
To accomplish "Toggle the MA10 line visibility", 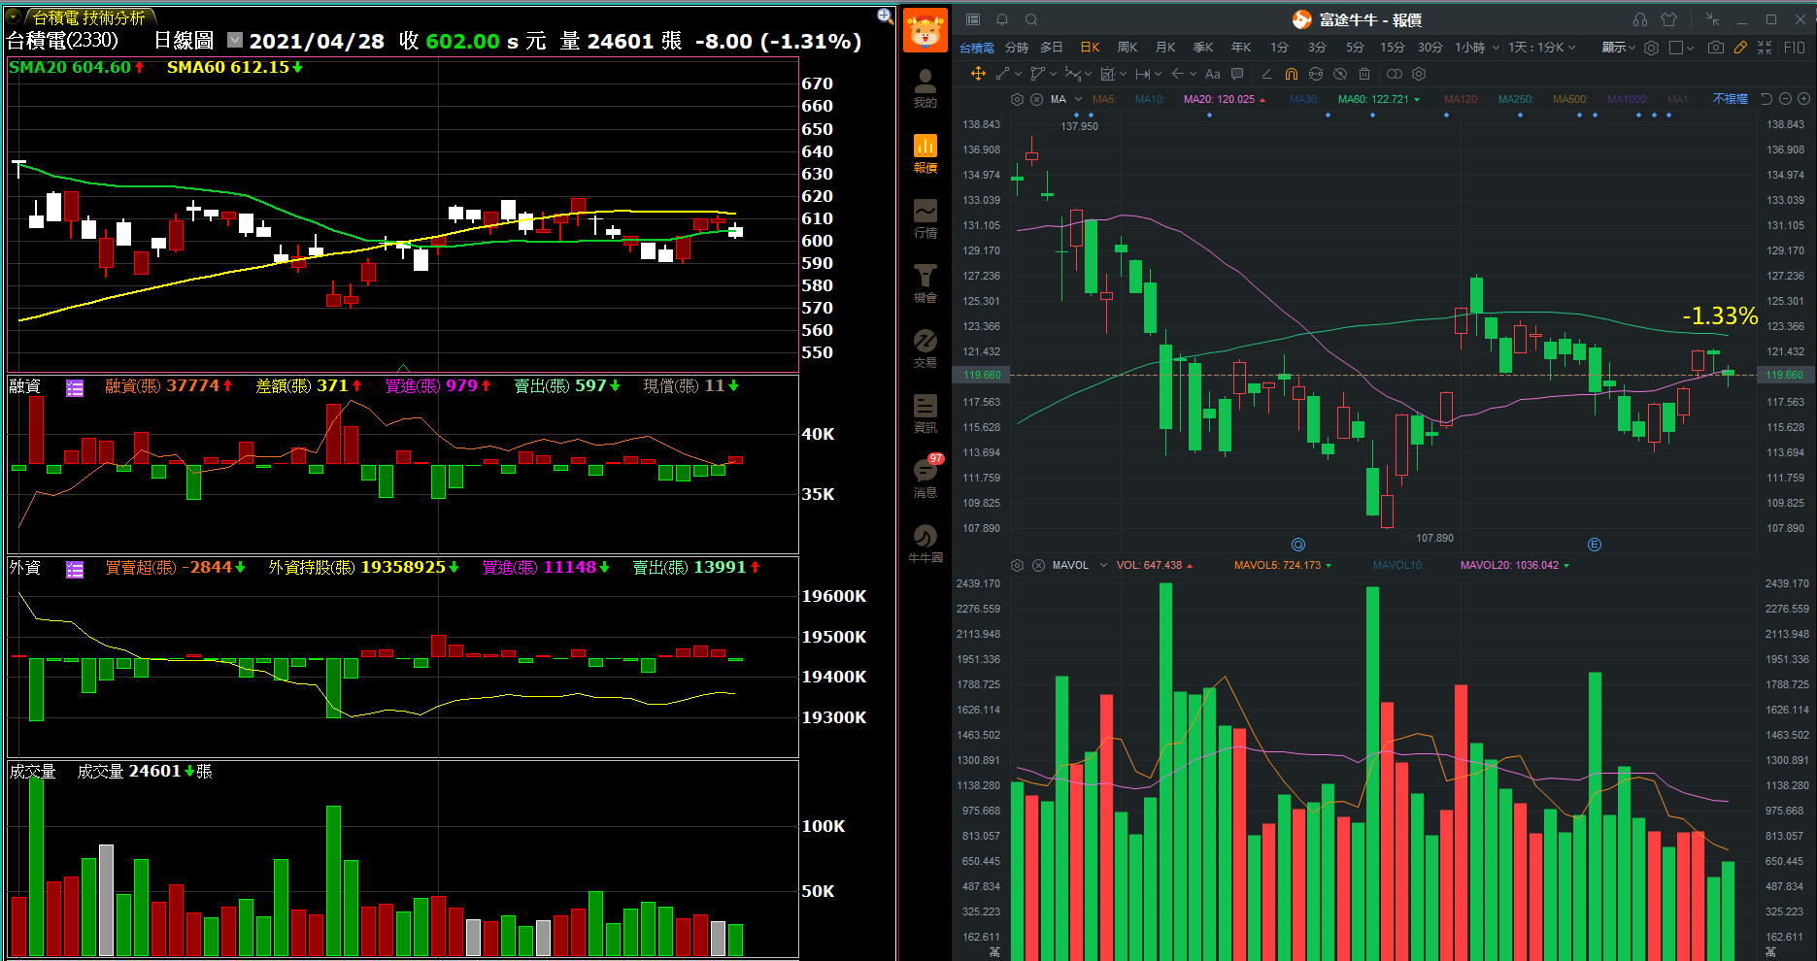I will [1150, 99].
